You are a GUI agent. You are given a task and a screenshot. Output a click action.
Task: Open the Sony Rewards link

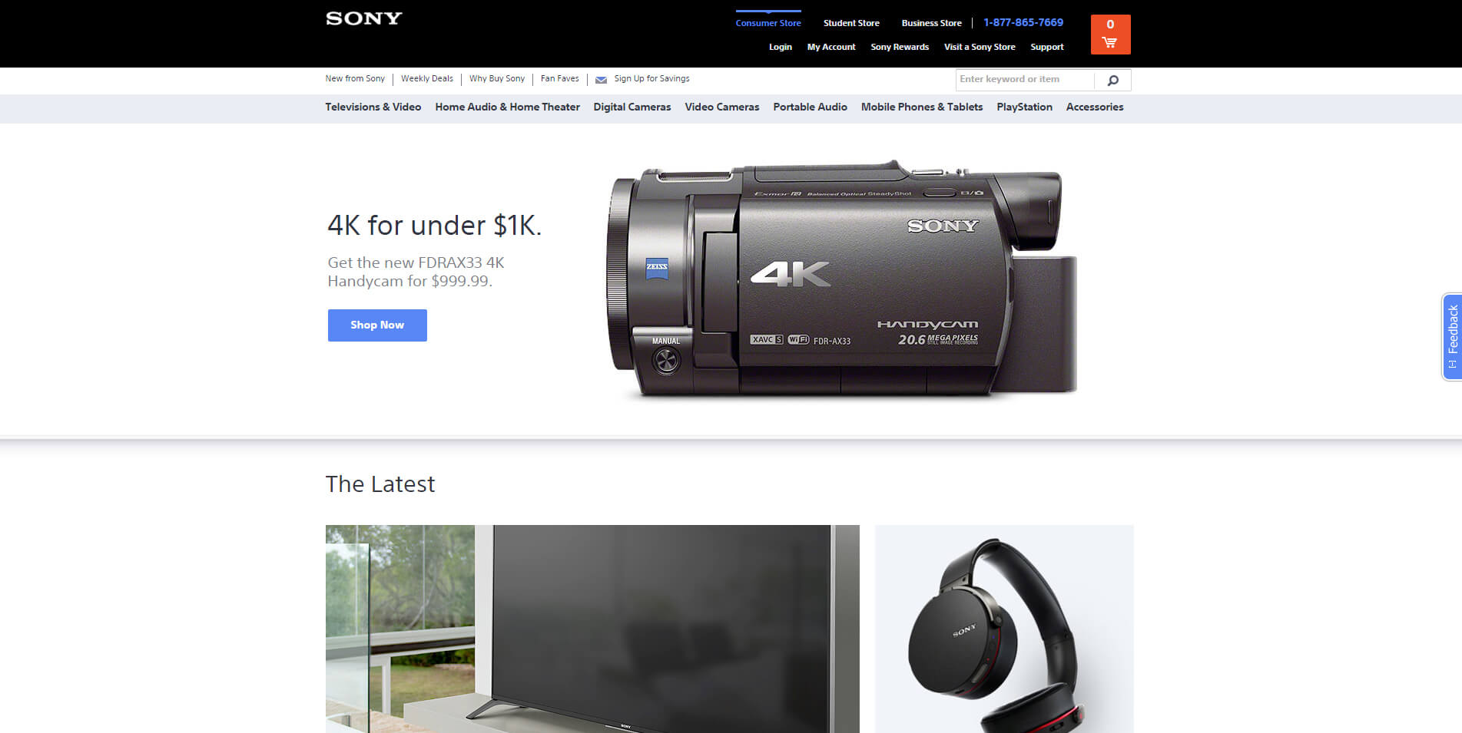point(899,48)
